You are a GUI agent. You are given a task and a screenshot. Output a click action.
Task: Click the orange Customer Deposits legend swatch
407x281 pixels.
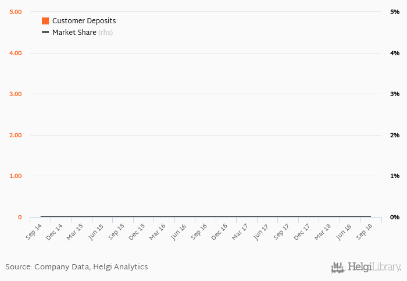pyautogui.click(x=45, y=21)
